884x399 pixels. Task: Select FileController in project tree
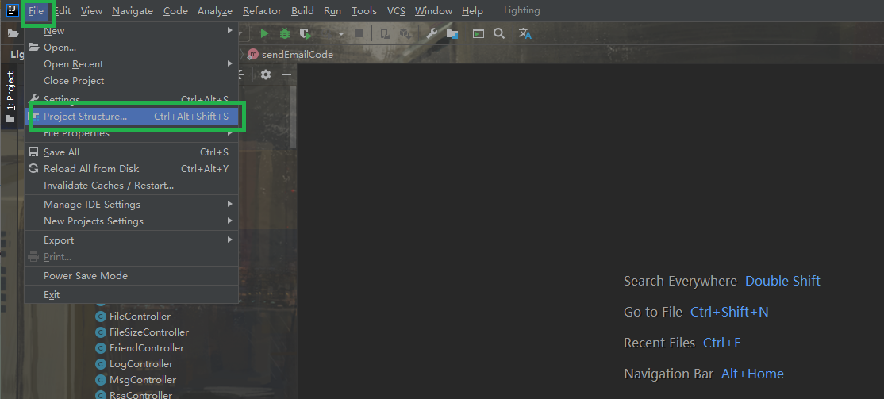[x=140, y=317]
